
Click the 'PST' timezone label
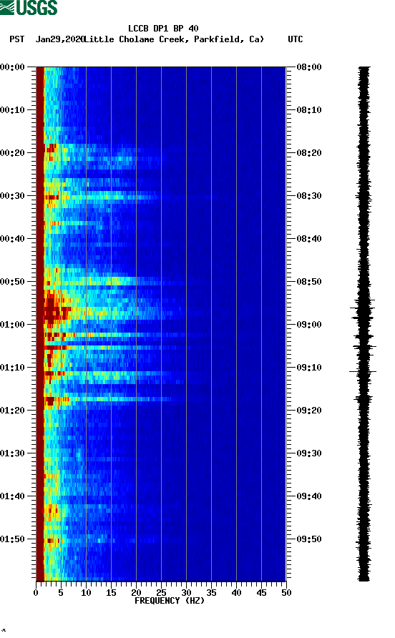coord(17,39)
